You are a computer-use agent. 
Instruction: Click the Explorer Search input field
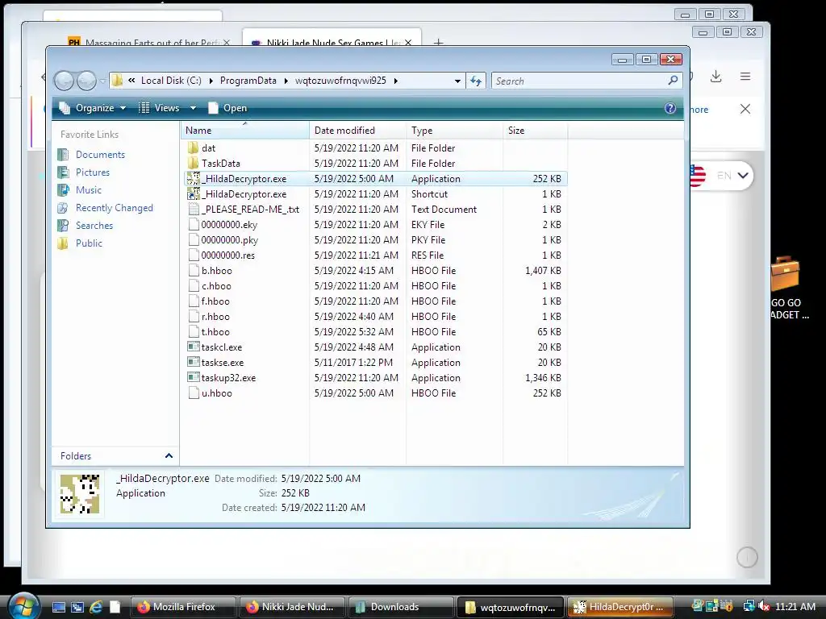[579, 81]
